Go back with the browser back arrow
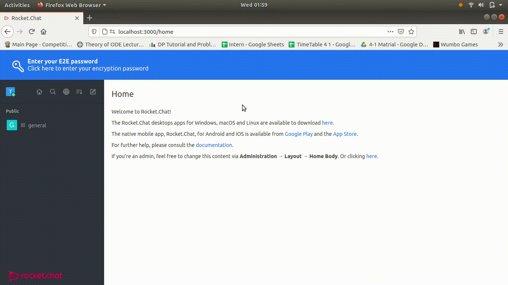 [7, 32]
